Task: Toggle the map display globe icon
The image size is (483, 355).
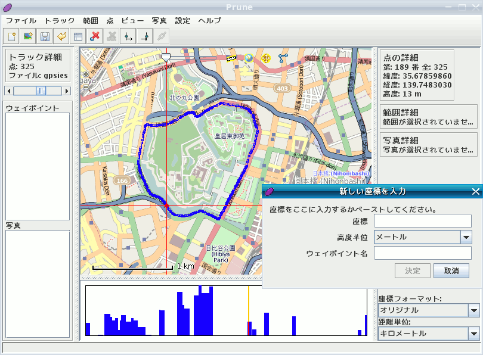Action: [249, 58]
